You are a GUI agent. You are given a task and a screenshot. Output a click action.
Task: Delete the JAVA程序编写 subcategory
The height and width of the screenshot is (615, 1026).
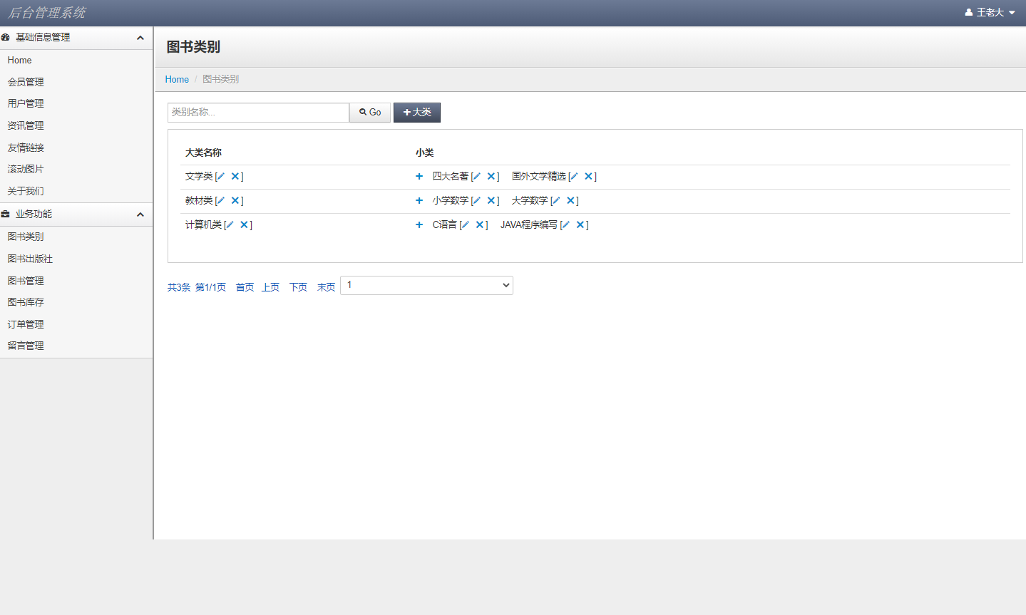coord(581,224)
